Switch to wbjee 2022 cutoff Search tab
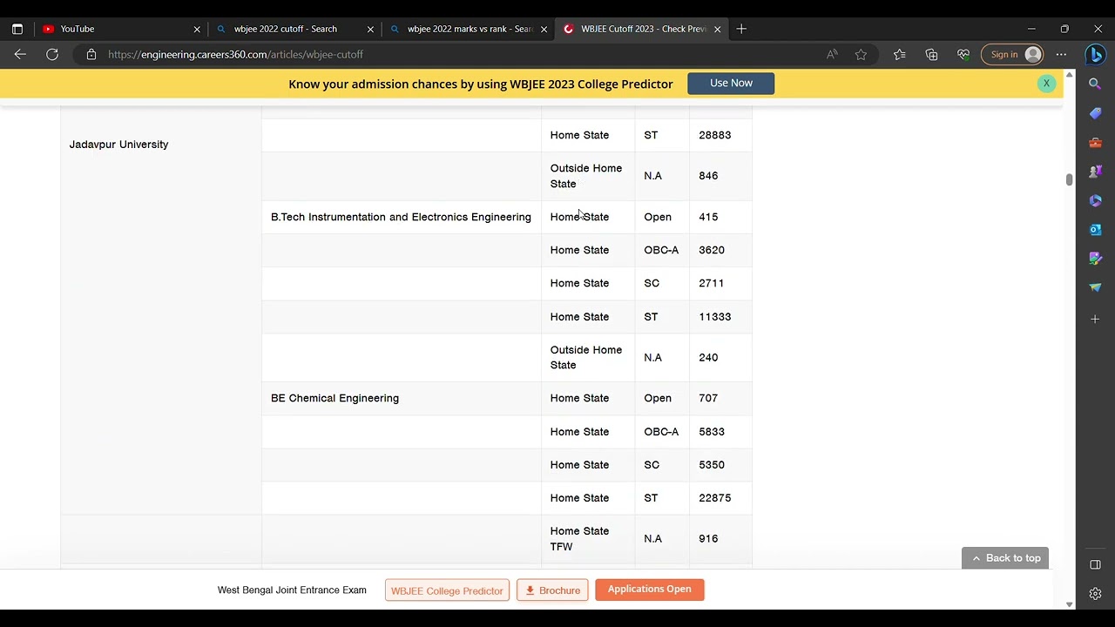 pyautogui.click(x=294, y=29)
